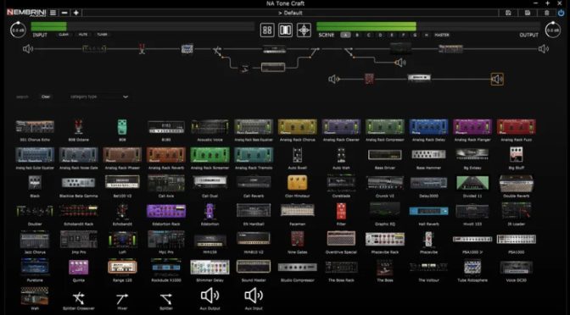The height and width of the screenshot is (315, 570).
Task: Switch to the split column view icon
Action: (x=285, y=30)
